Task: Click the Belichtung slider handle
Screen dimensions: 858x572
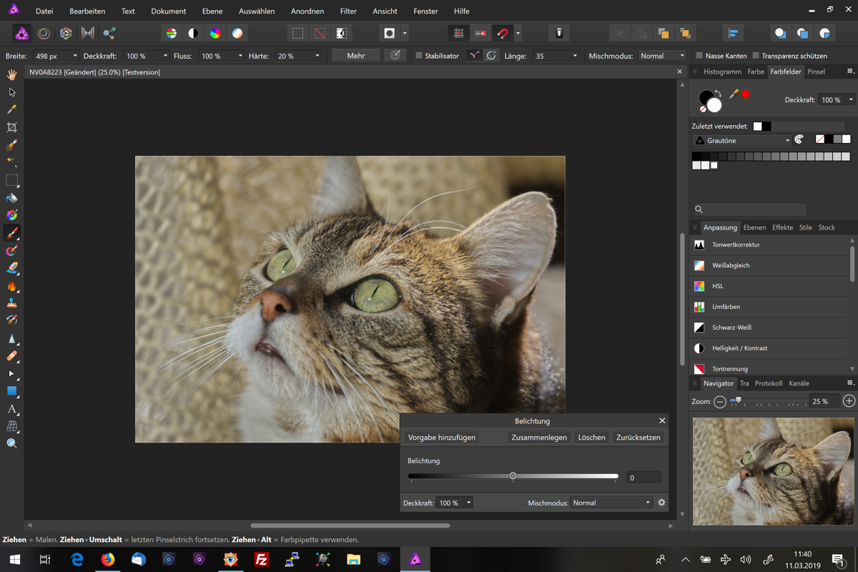Action: 513,476
